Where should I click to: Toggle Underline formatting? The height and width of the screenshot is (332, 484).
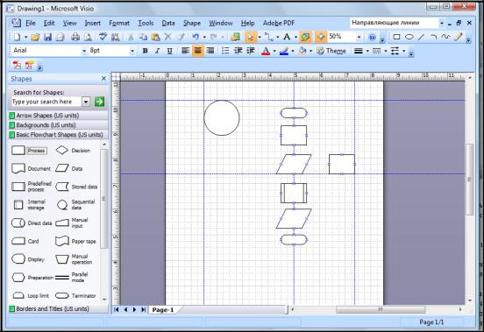tap(169, 51)
